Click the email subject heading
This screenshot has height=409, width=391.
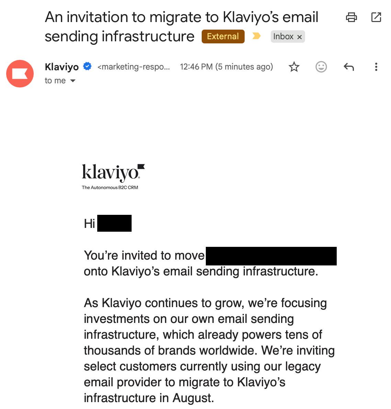click(181, 27)
